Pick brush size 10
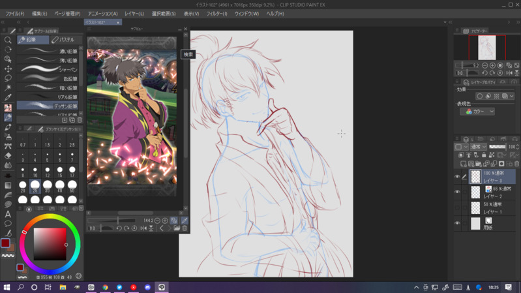 (35, 172)
